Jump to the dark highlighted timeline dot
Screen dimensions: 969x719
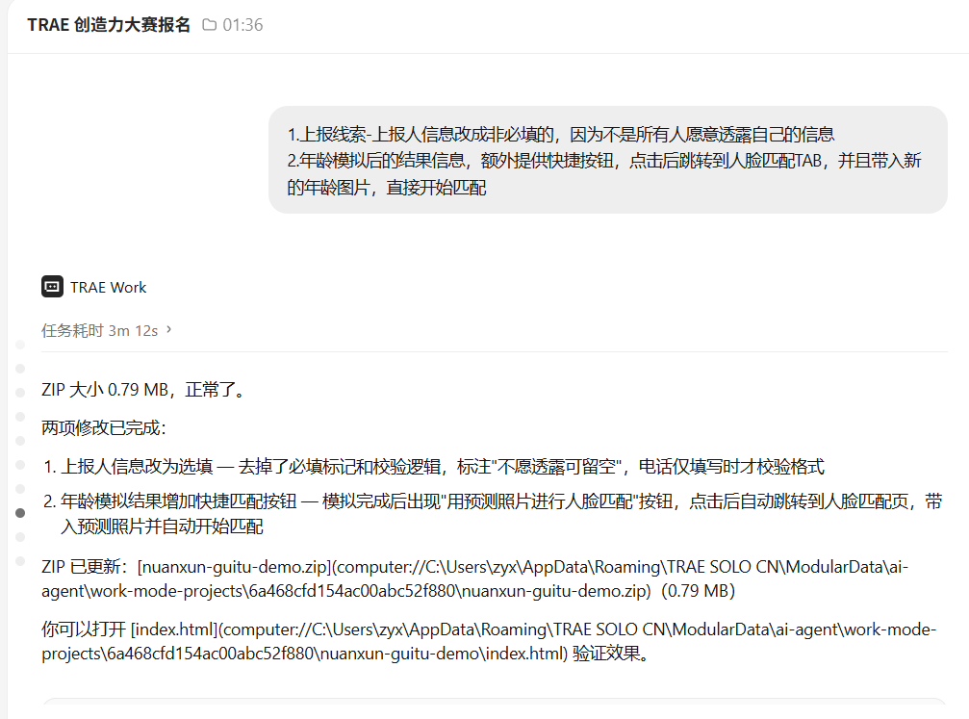20,513
